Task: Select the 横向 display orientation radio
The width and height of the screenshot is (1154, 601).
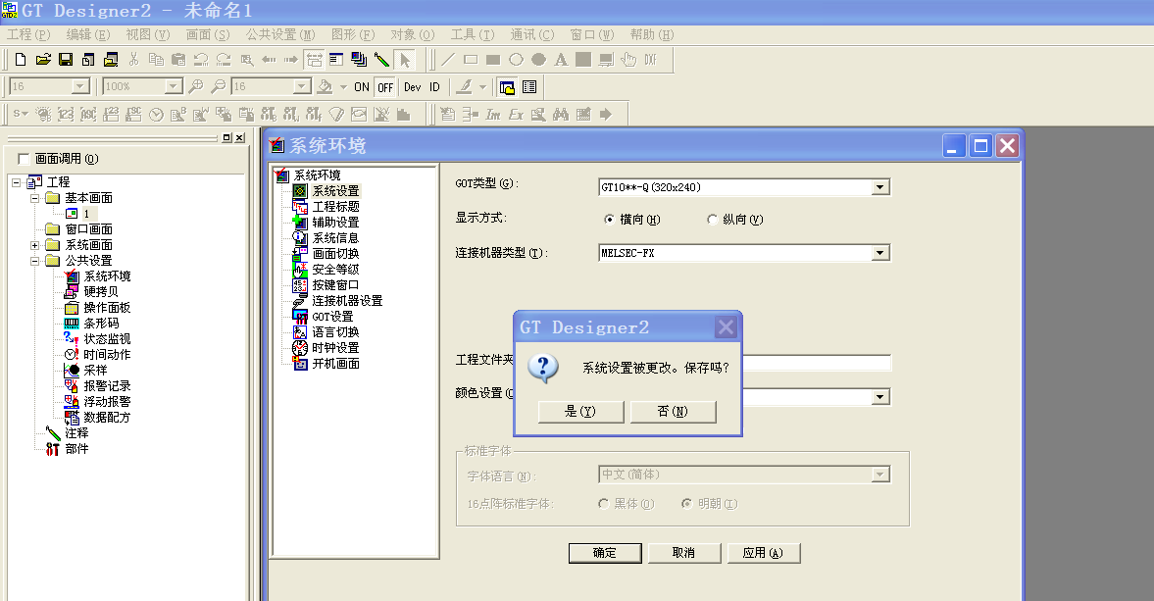Action: (x=609, y=220)
